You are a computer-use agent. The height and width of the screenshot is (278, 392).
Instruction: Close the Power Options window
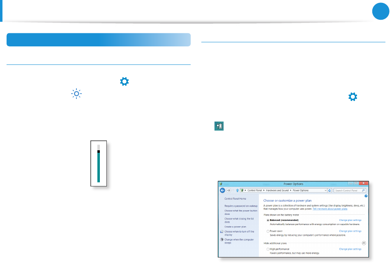click(363, 183)
